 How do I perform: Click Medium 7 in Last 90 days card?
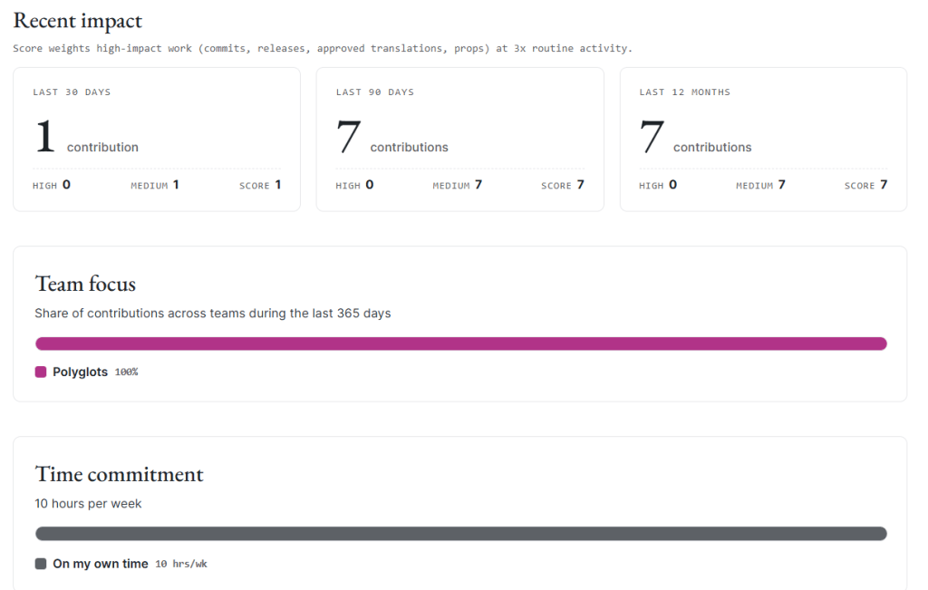457,185
